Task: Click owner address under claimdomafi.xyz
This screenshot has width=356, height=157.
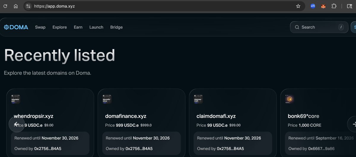Action: pyautogui.click(x=231, y=148)
